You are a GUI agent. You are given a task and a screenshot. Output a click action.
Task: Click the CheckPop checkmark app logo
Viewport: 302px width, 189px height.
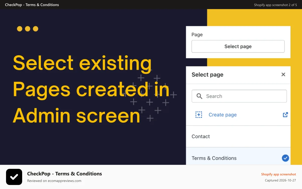tap(14, 177)
